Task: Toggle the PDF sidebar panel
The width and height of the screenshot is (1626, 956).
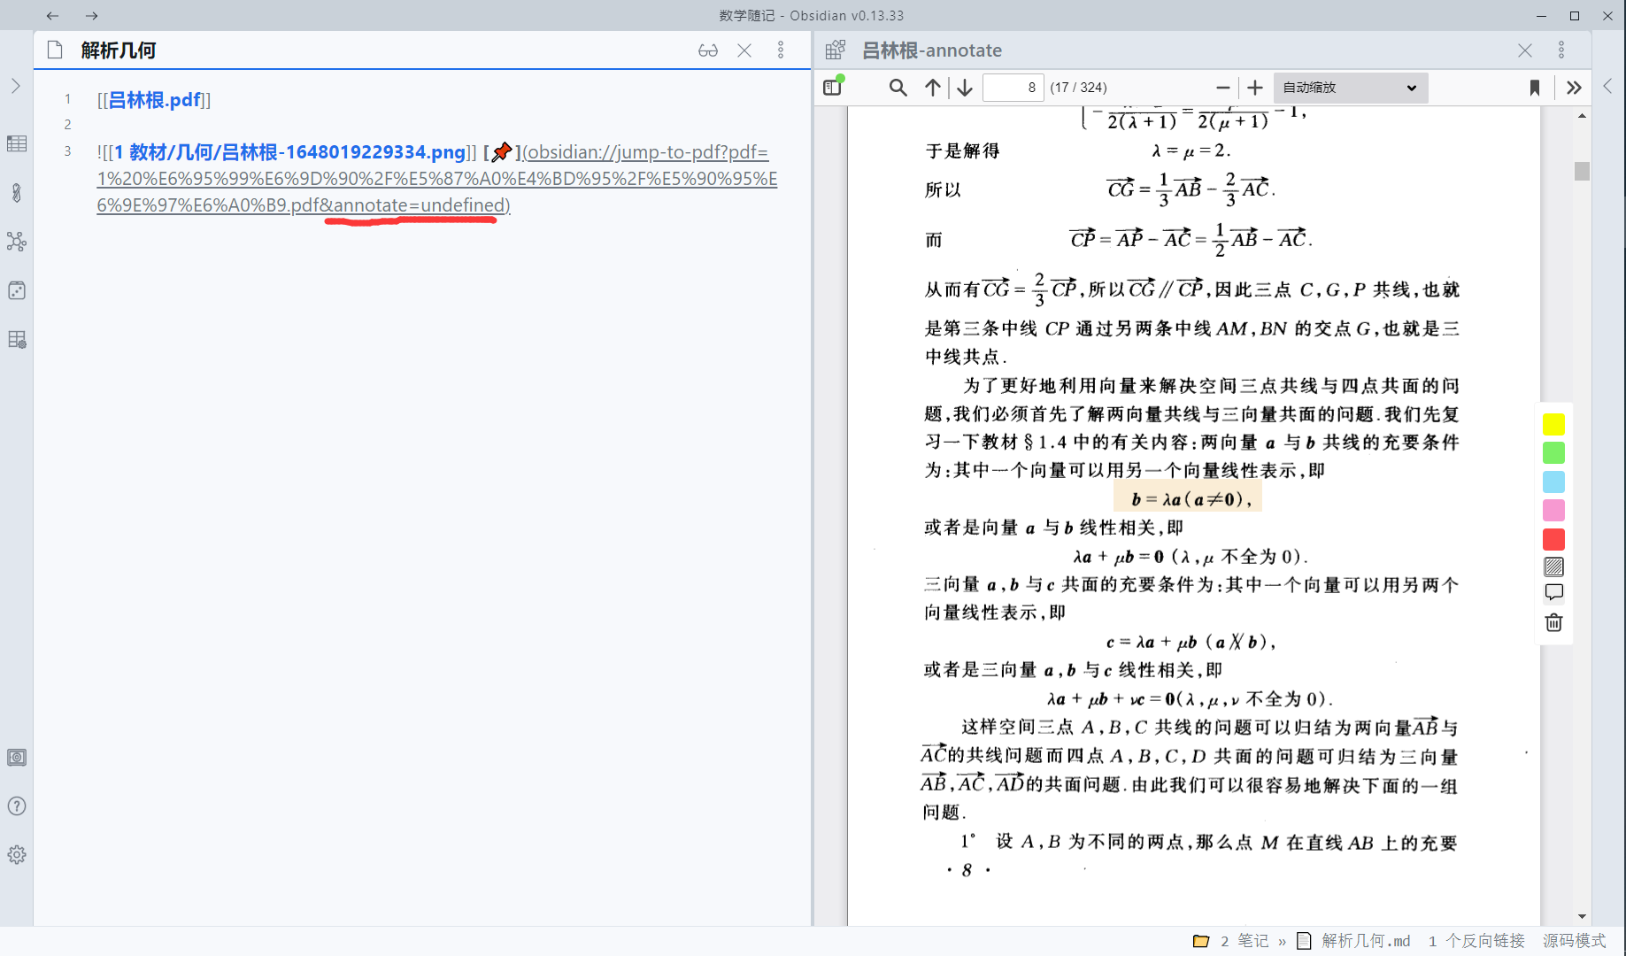Action: pos(833,87)
